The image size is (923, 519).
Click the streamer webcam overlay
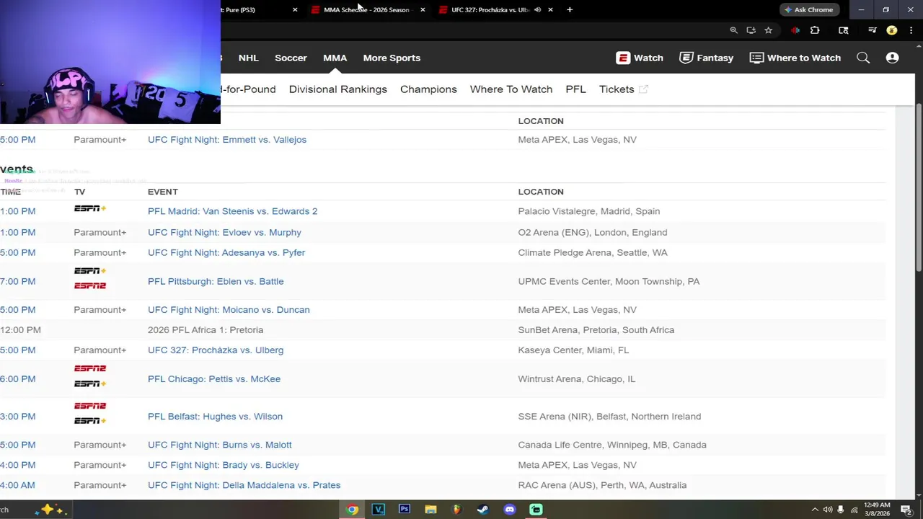tap(110, 62)
